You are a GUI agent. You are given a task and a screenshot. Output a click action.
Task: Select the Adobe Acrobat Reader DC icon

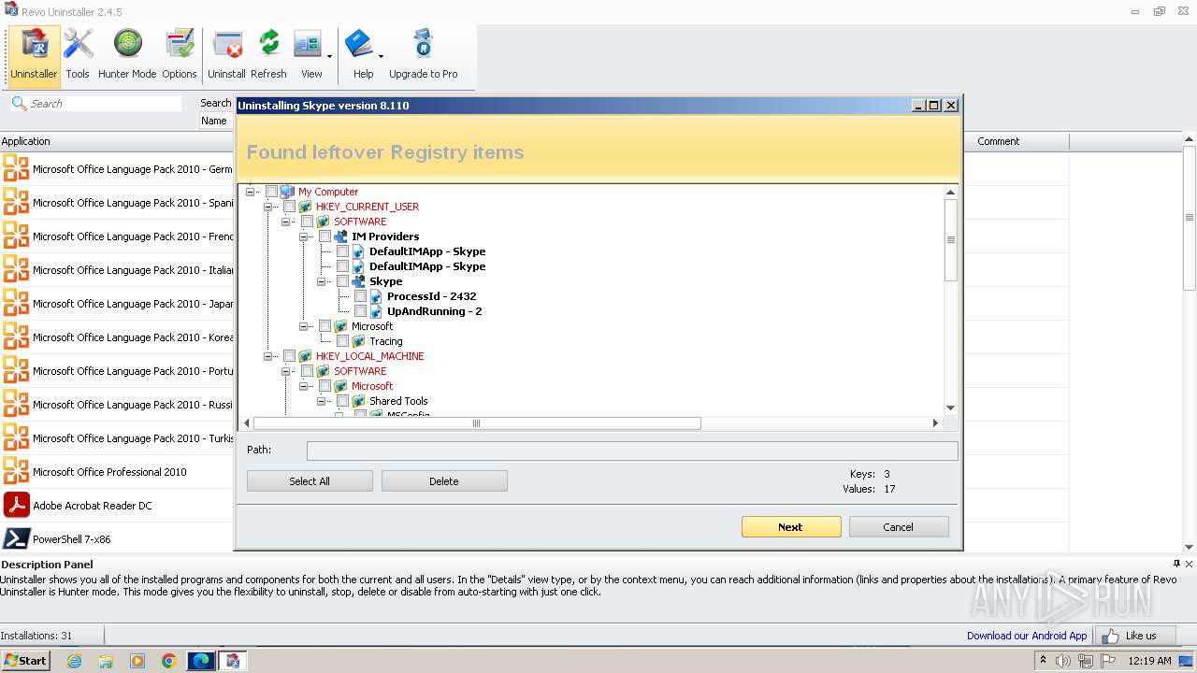point(16,505)
